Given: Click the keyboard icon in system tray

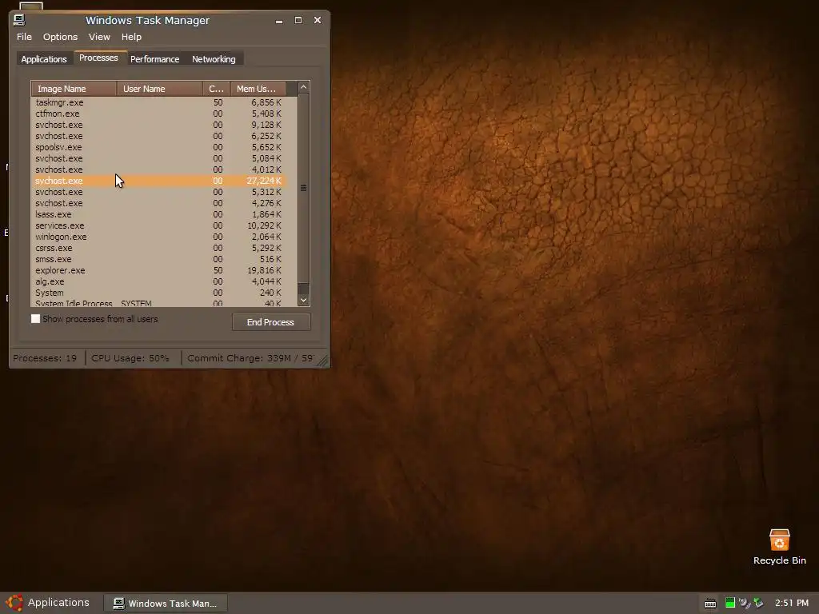Looking at the screenshot, I should pyautogui.click(x=710, y=604).
